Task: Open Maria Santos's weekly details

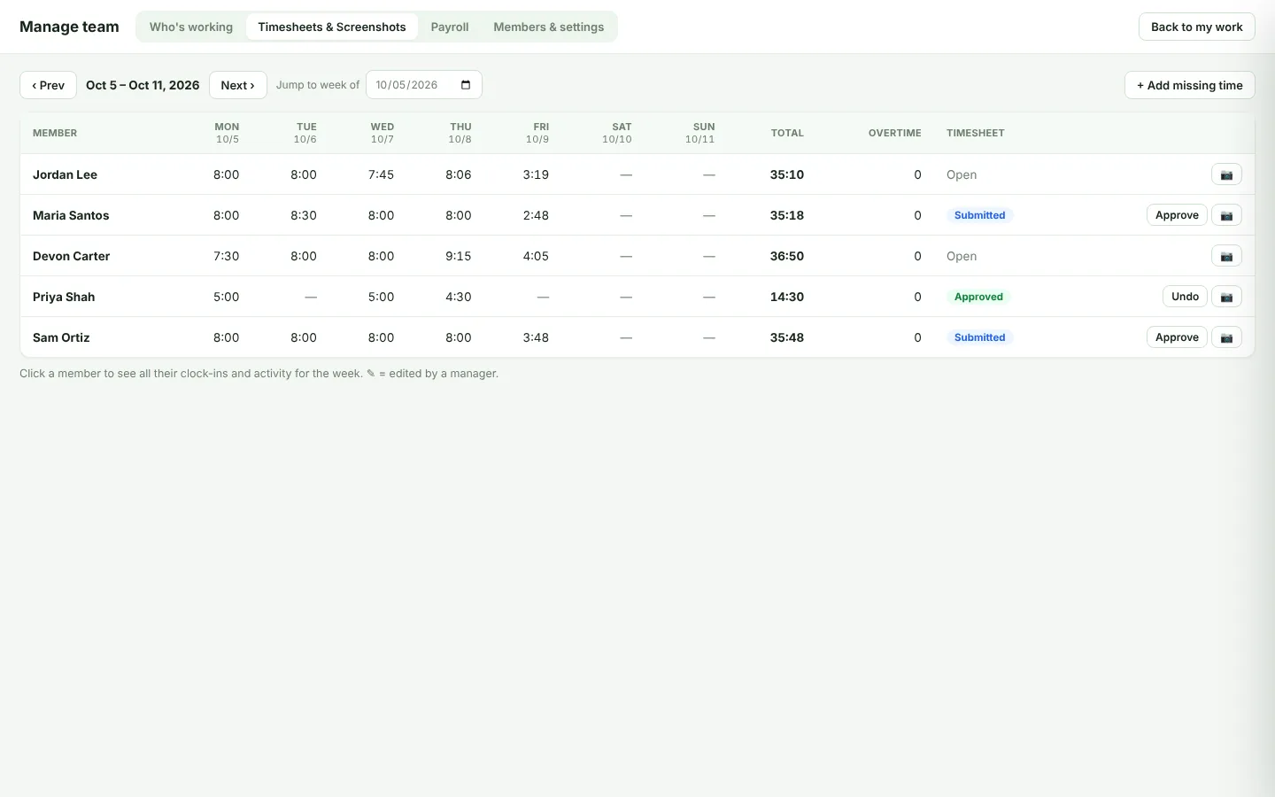Action: (71, 215)
